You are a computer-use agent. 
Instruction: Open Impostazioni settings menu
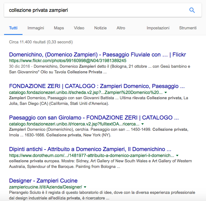[158, 28]
